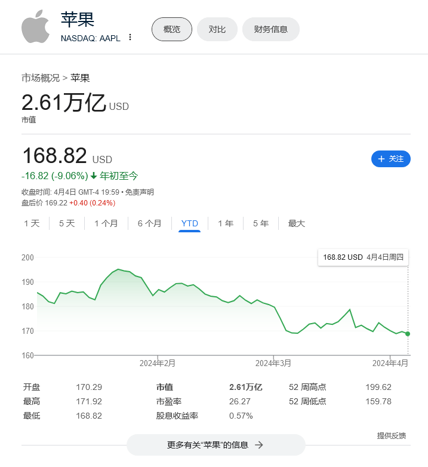
Task: Click the 52 周低点 value 159.78
Action: tap(378, 401)
